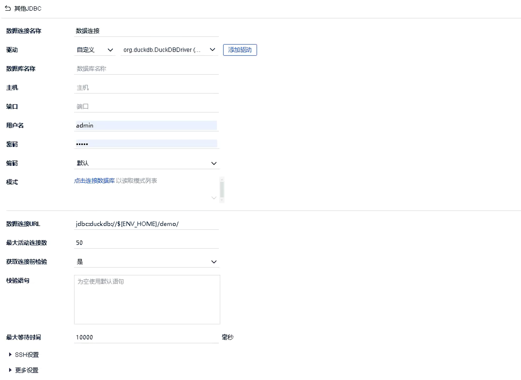
Task: Edit the 最大等待时间 value 10000
Action: pyautogui.click(x=146, y=337)
